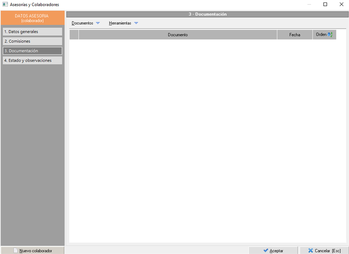Click the blank selector column header
The height and width of the screenshot is (254, 349).
74,35
